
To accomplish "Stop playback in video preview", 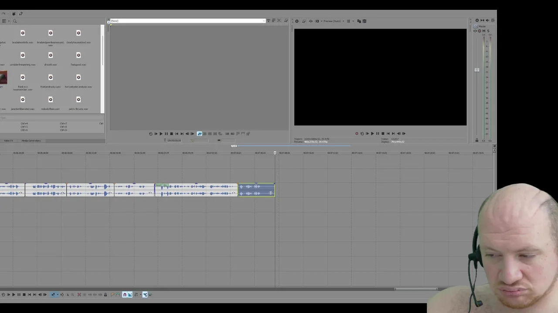I will 383,133.
